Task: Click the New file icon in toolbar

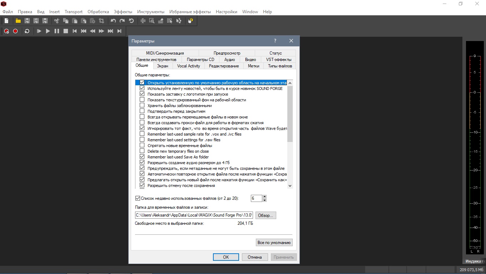Action: [6, 21]
